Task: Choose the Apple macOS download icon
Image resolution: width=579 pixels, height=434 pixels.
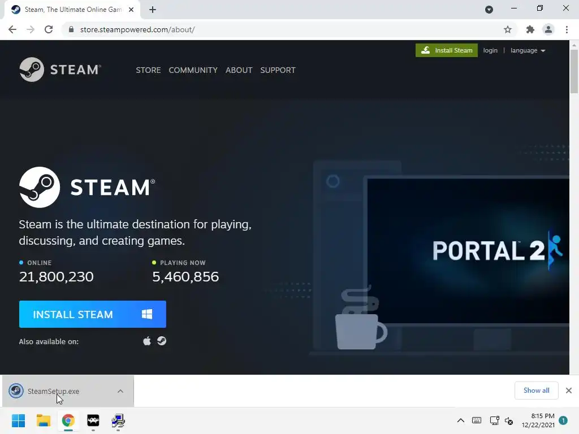Action: point(147,341)
